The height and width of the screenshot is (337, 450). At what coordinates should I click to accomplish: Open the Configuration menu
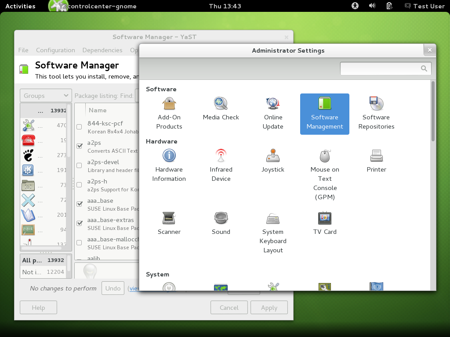click(55, 50)
